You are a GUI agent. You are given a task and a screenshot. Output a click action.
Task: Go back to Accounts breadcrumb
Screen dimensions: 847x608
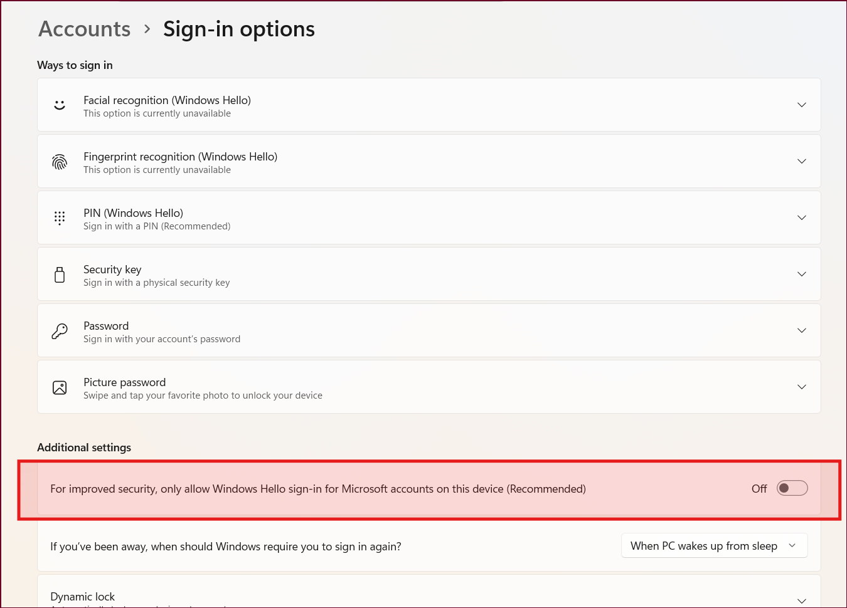coord(85,29)
